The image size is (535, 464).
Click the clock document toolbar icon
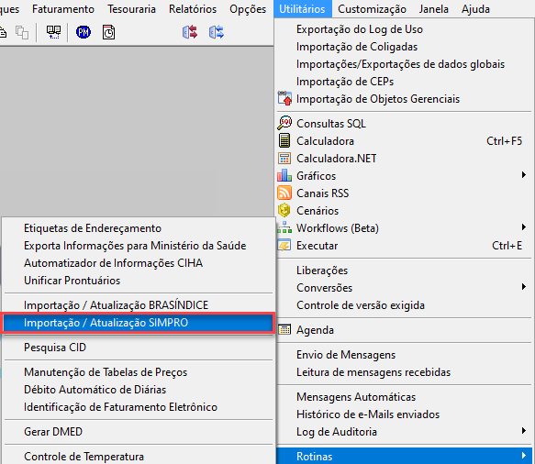[109, 32]
